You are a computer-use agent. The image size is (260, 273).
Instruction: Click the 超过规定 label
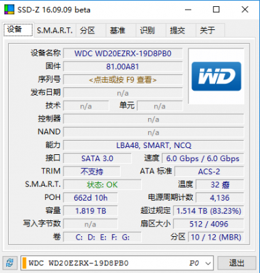coord(156,210)
